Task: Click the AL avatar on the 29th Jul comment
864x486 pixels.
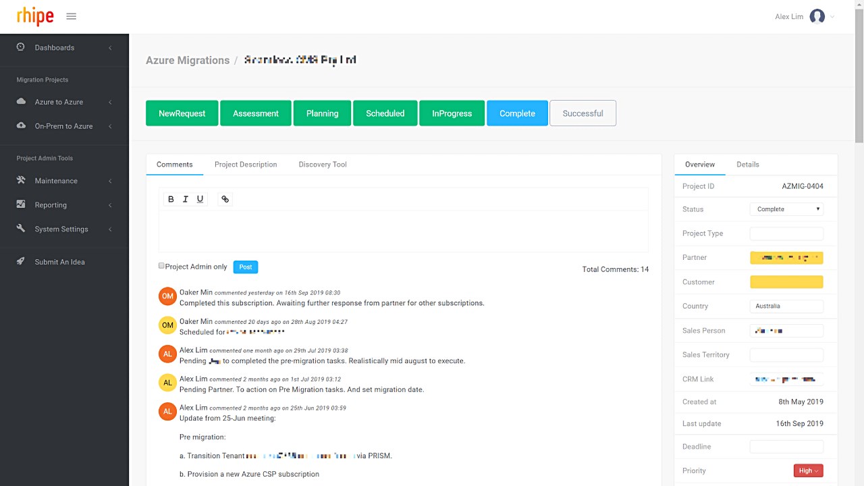Action: [167, 354]
